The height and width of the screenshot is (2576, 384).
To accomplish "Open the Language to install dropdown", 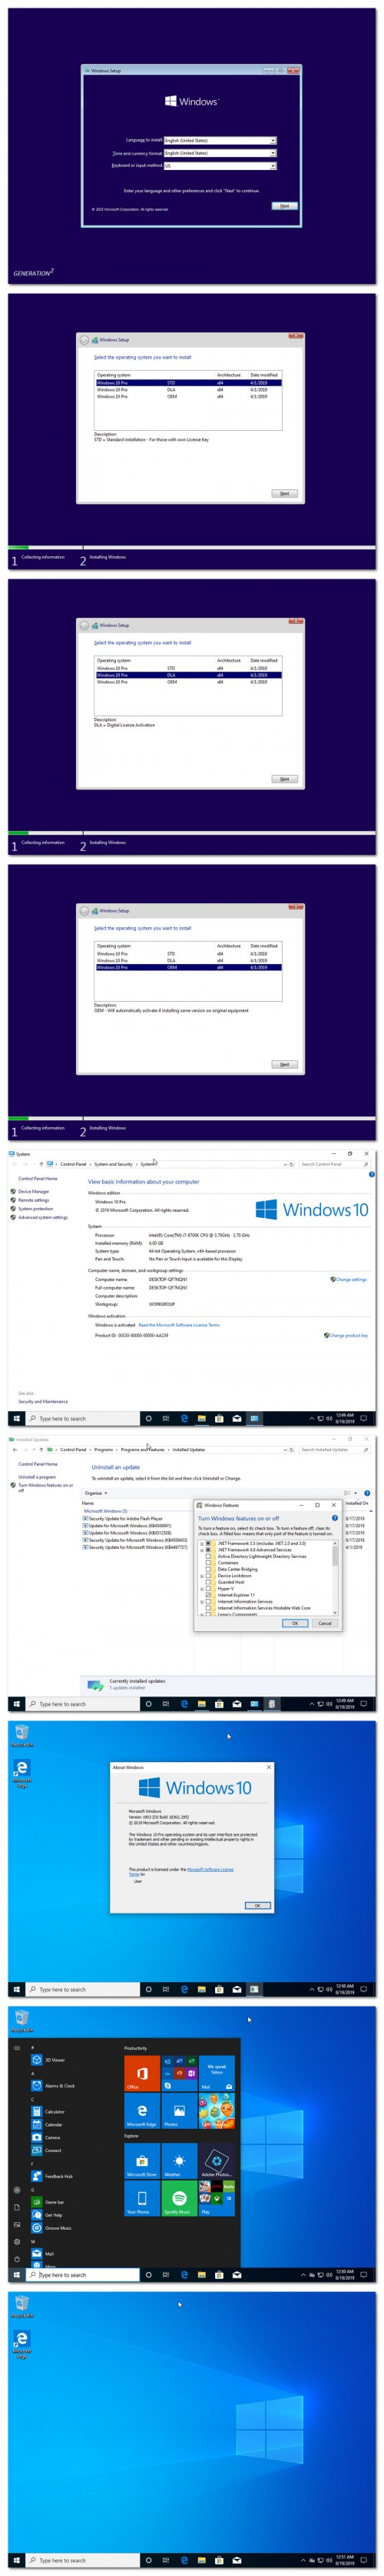I will click(x=220, y=141).
